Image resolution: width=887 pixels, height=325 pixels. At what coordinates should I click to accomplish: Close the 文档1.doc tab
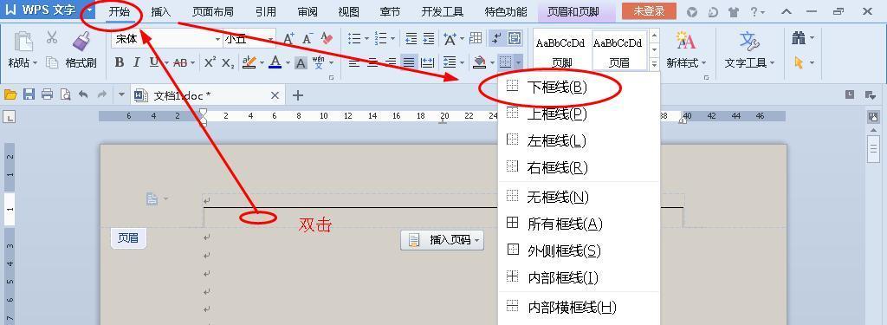[x=275, y=95]
